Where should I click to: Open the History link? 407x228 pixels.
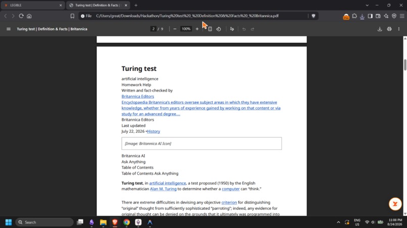[x=154, y=131]
